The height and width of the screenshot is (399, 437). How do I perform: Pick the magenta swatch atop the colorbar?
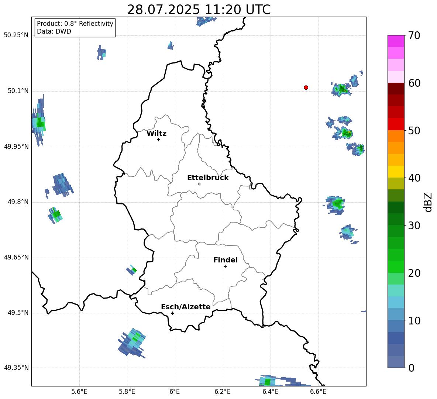396,41
